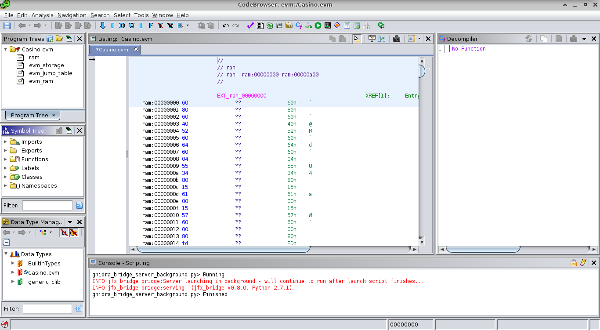This screenshot has width=600, height=330.
Task: Close the Symbol Tree panel
Action: click(x=80, y=131)
